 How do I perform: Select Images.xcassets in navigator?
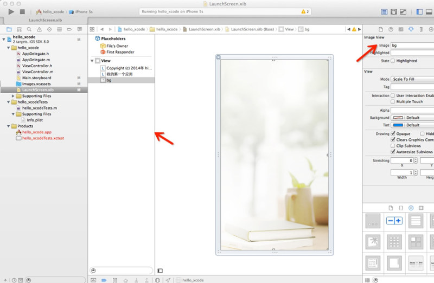[x=36, y=84]
